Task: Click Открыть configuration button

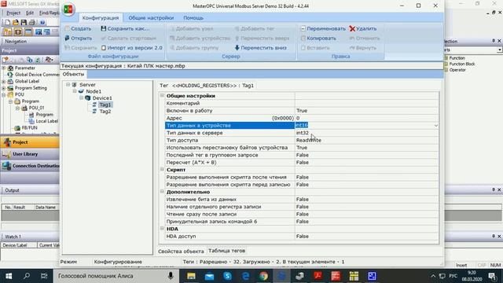Action: point(79,39)
